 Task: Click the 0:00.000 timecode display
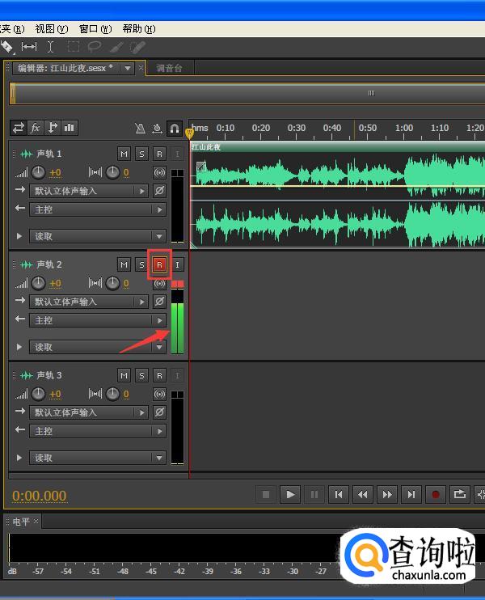coord(40,496)
